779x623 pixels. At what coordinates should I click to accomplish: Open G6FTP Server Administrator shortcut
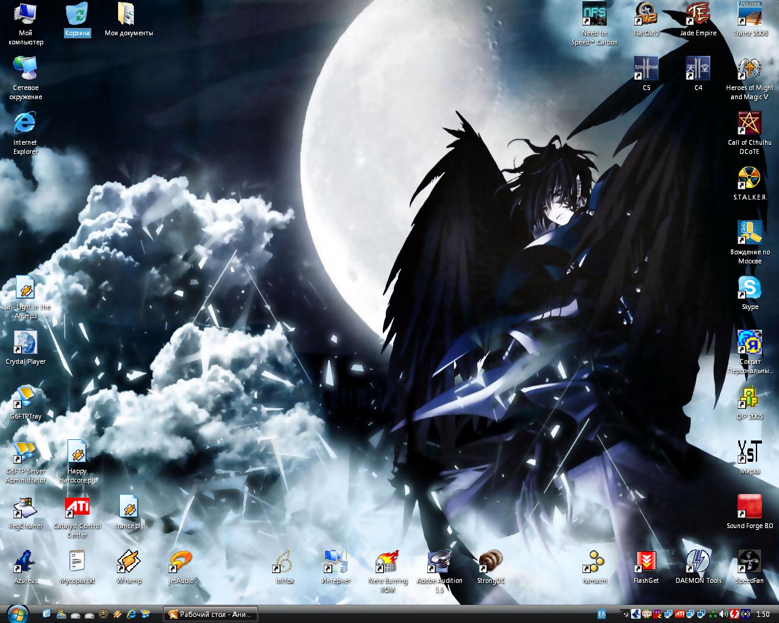point(26,462)
